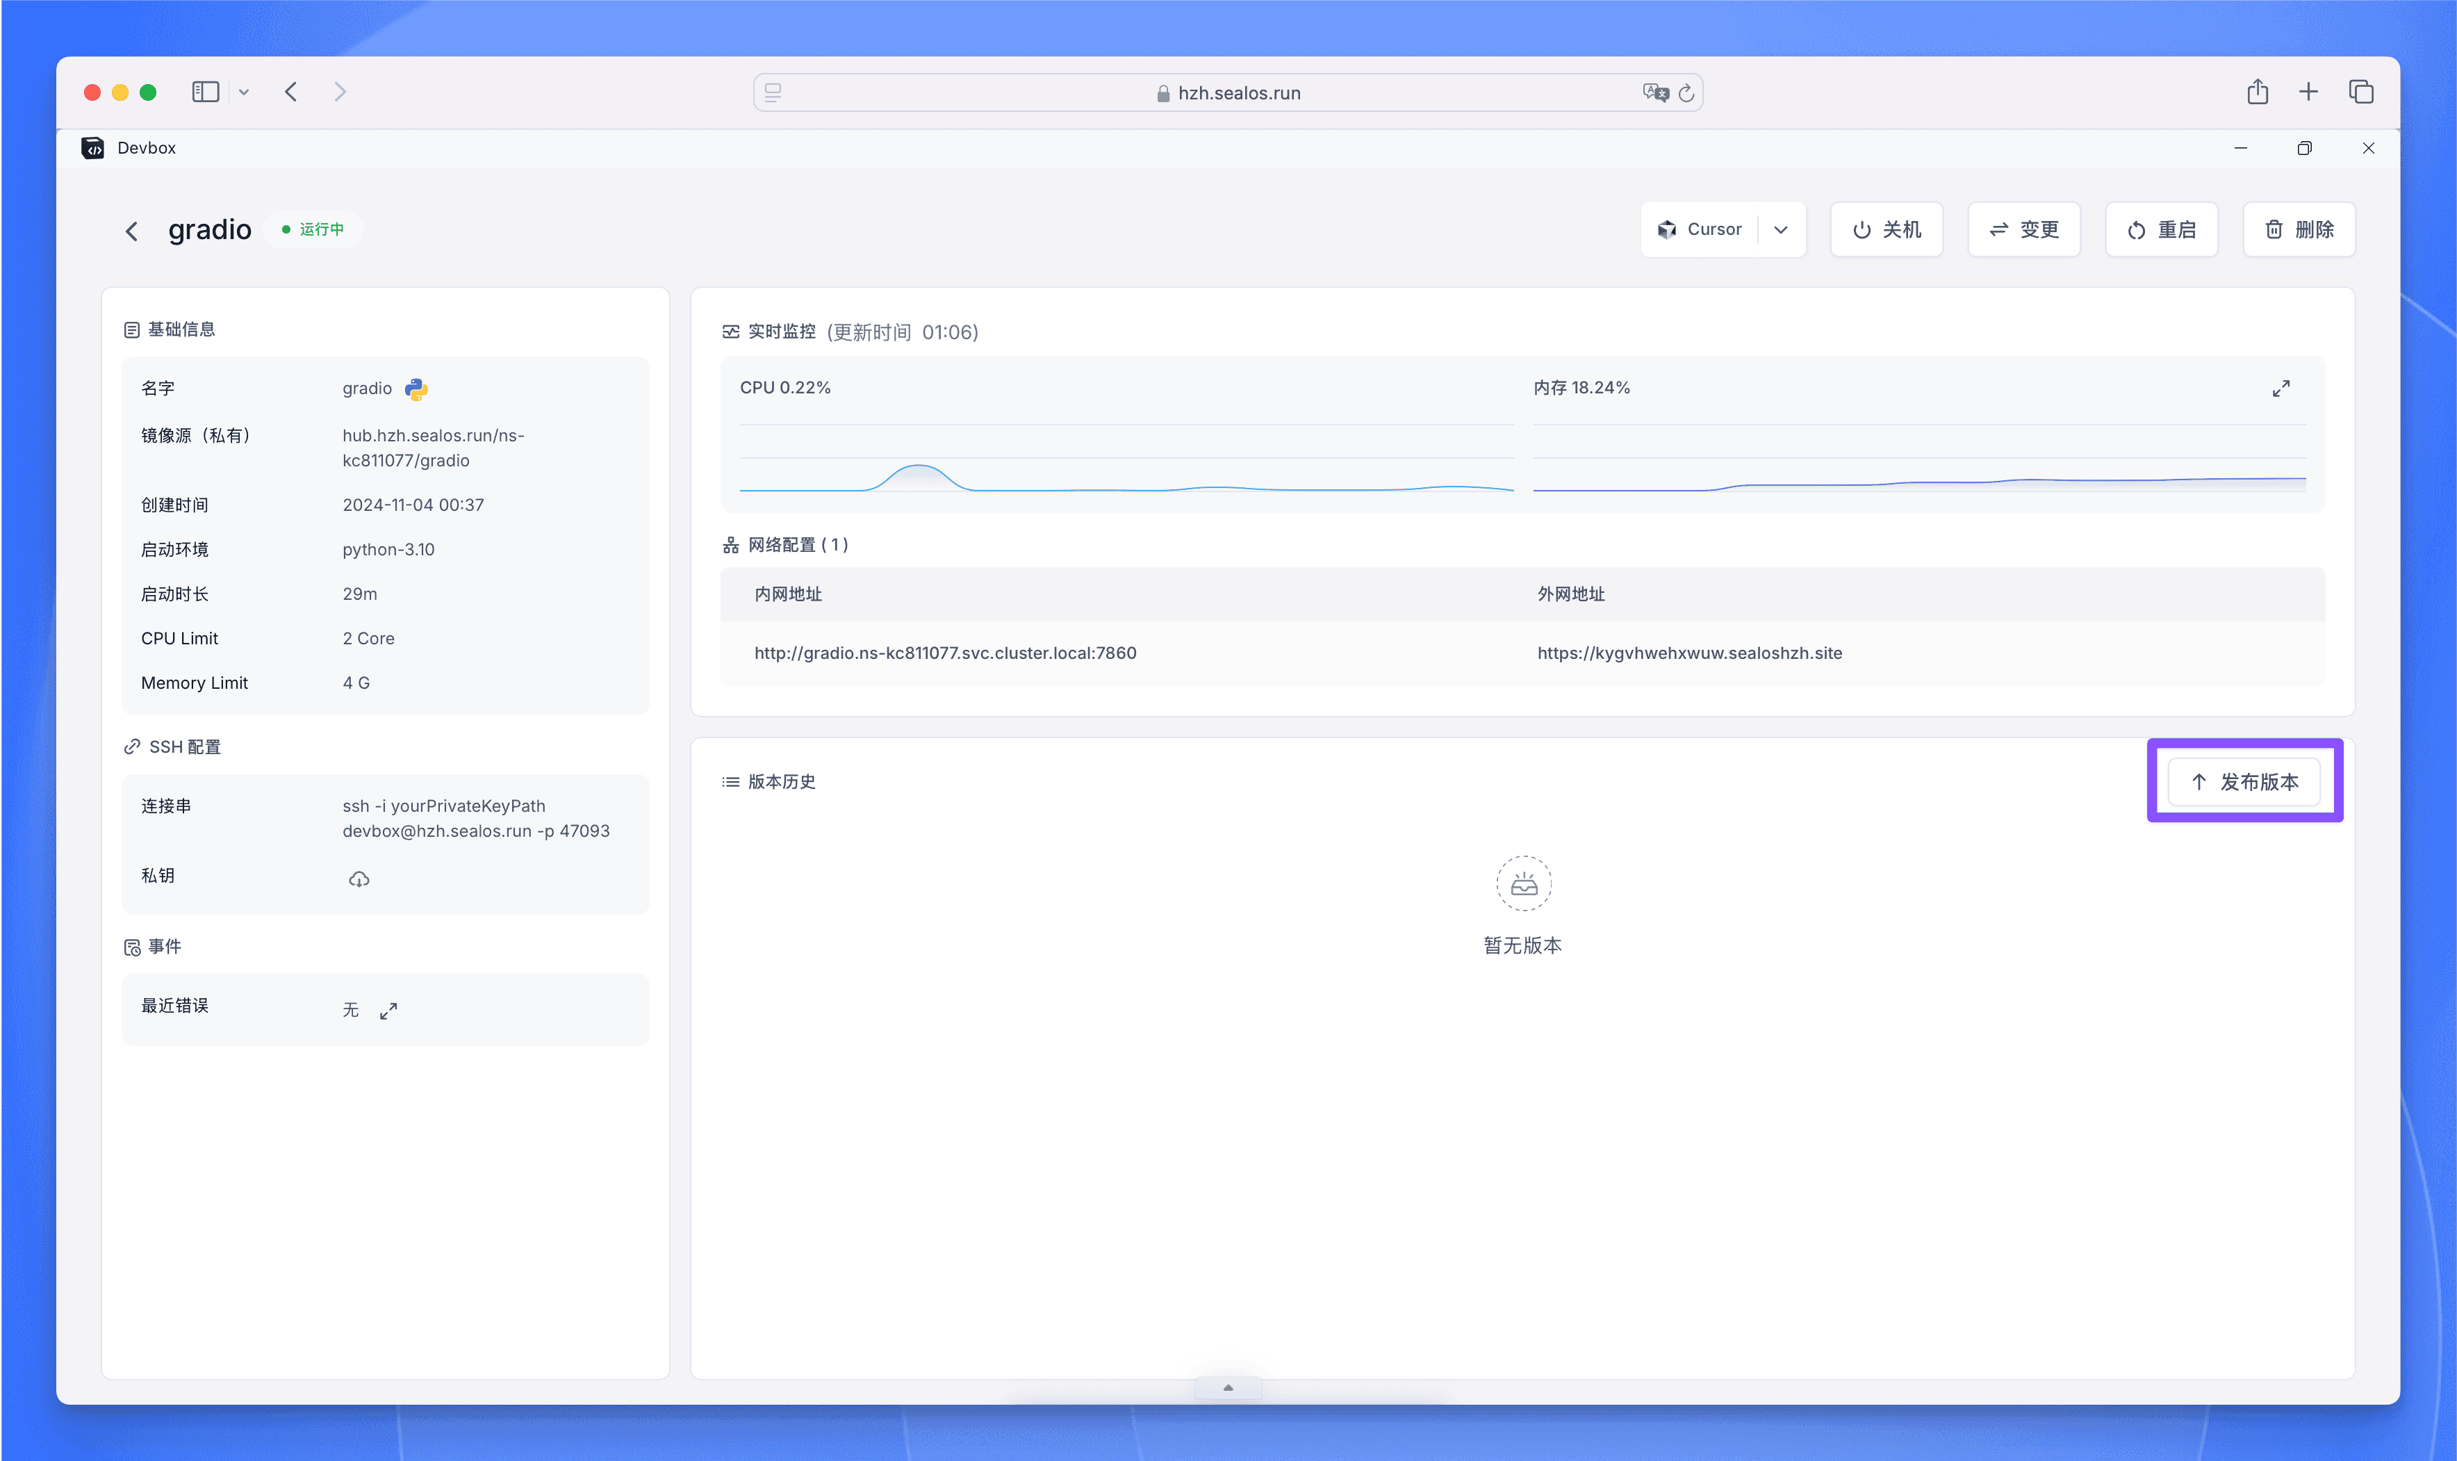Open the reader view icon in address bar
This screenshot has width=2457, height=1461.
(773, 92)
